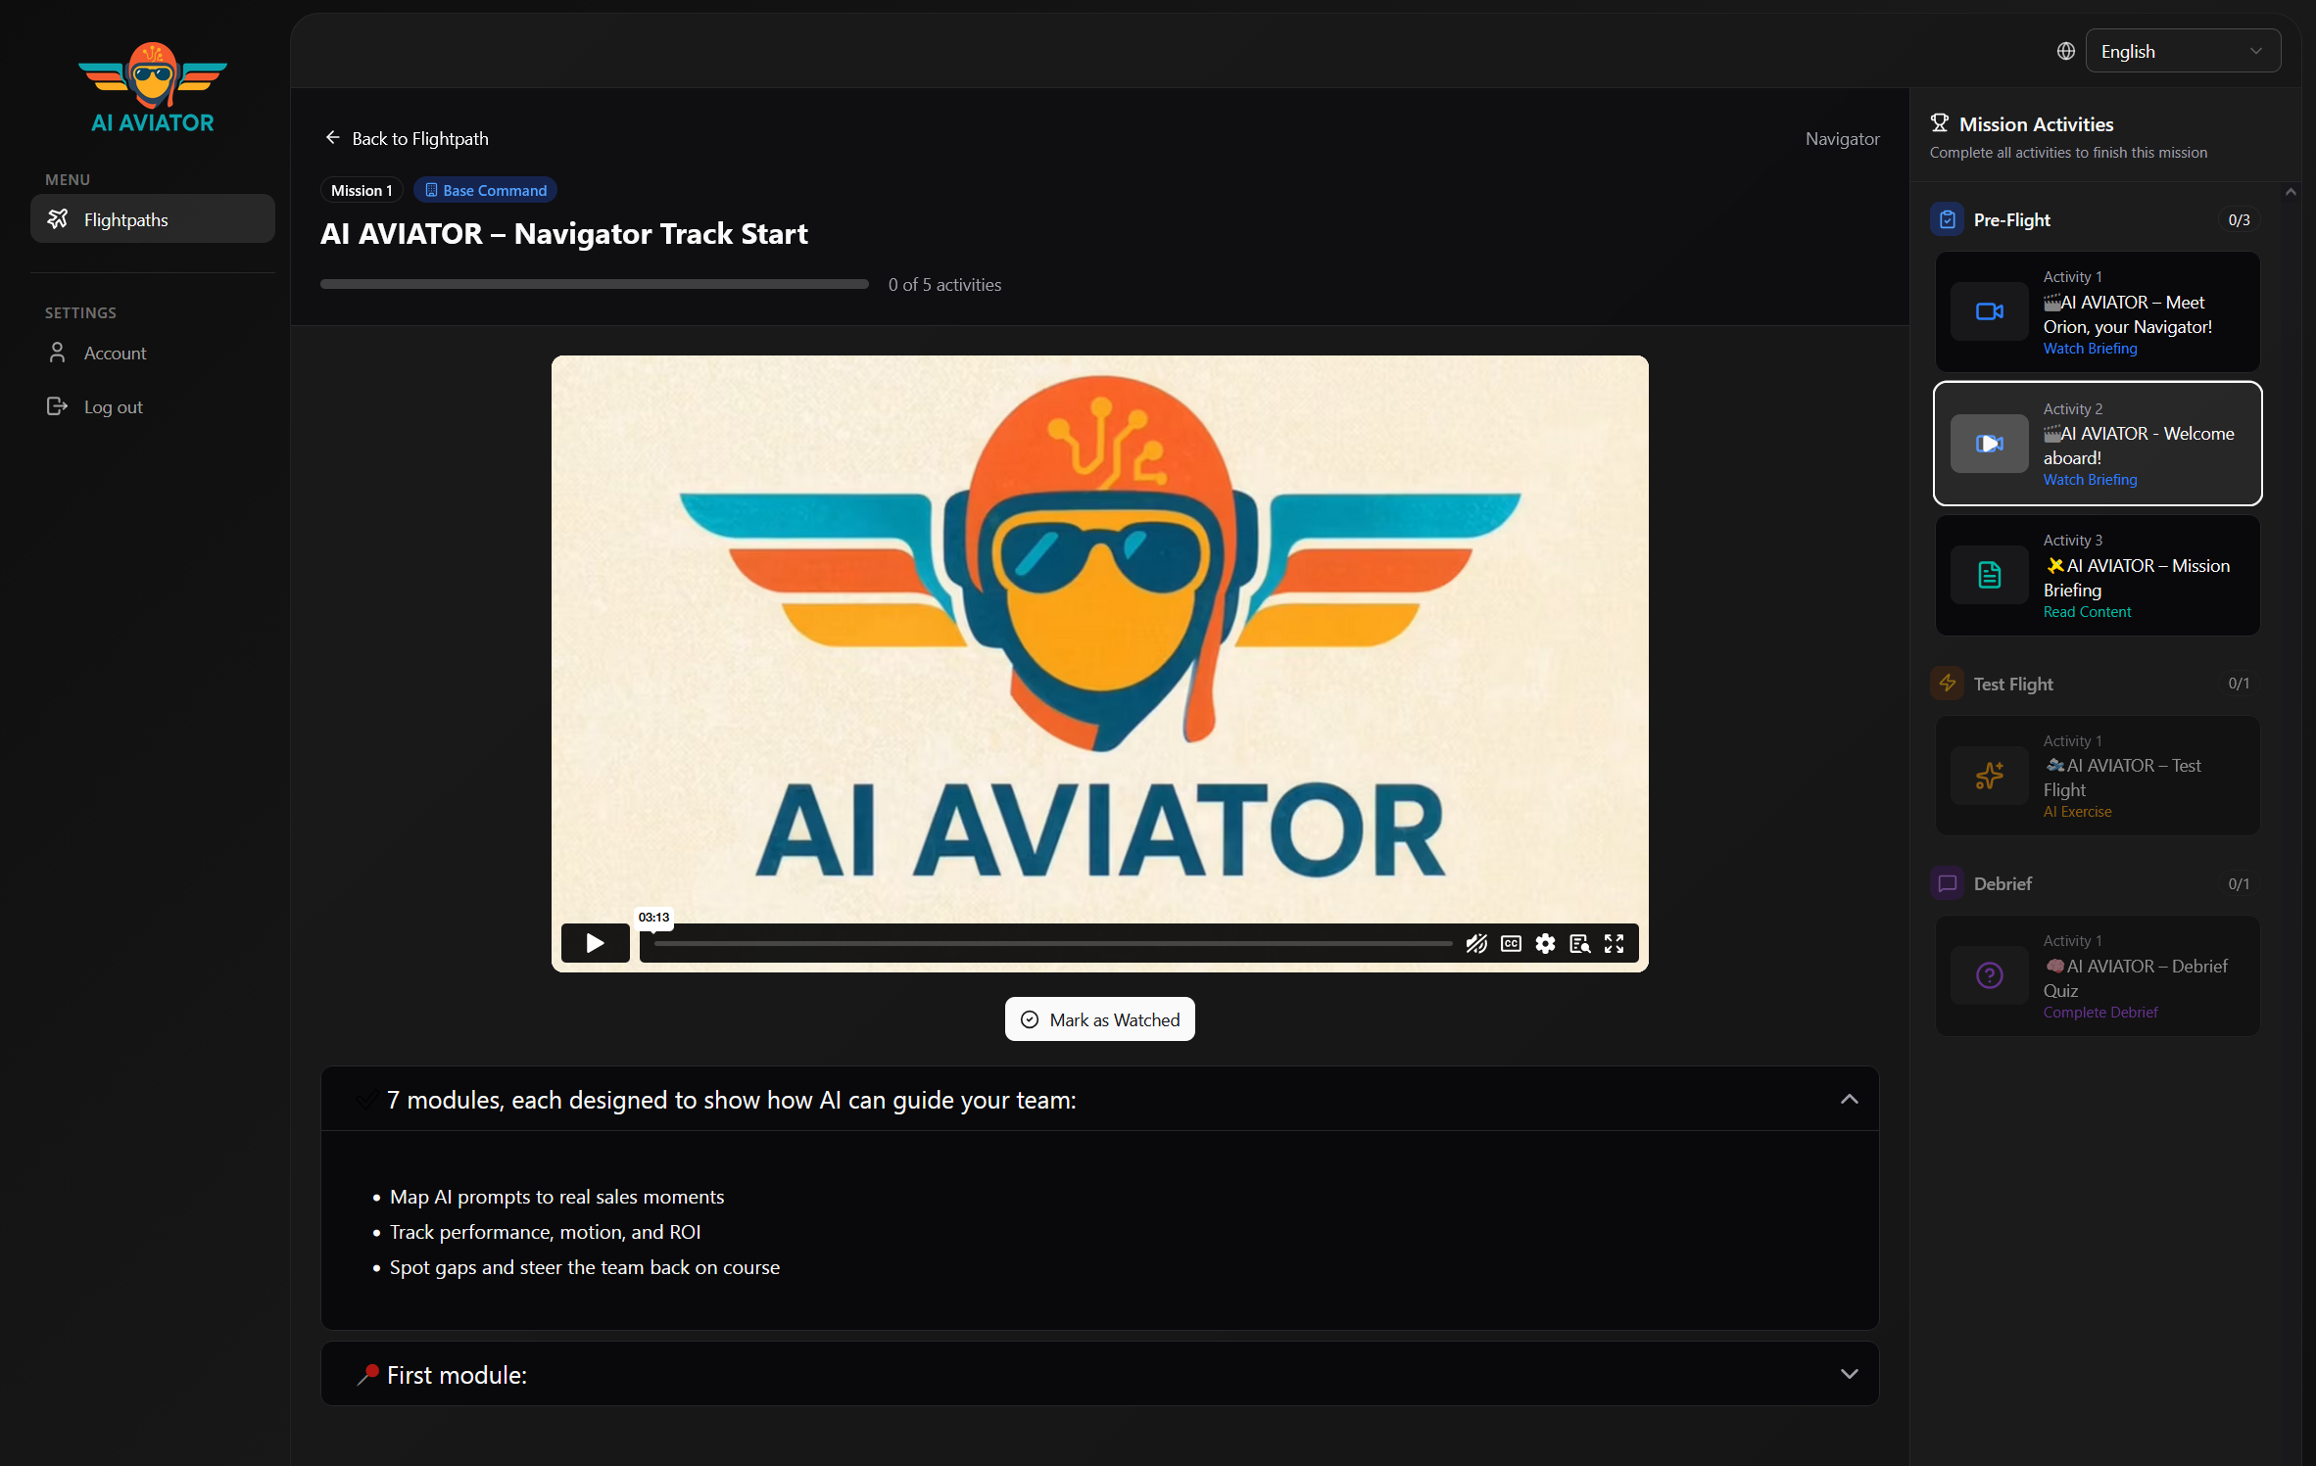Click the video camera icon for Activity 1

(1989, 311)
